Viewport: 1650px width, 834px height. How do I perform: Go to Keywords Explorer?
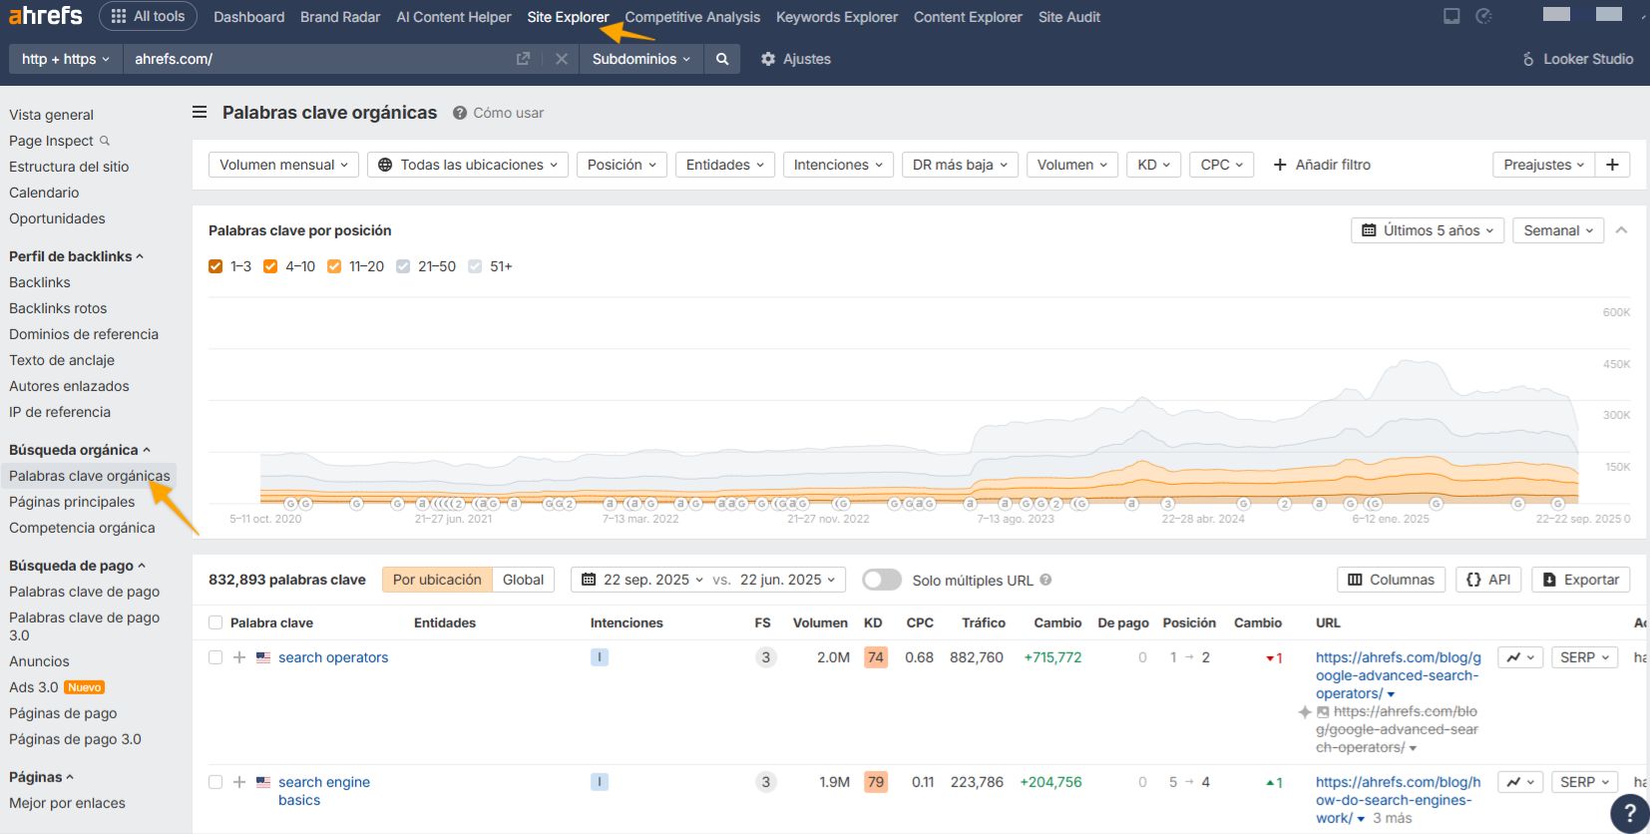pyautogui.click(x=837, y=17)
